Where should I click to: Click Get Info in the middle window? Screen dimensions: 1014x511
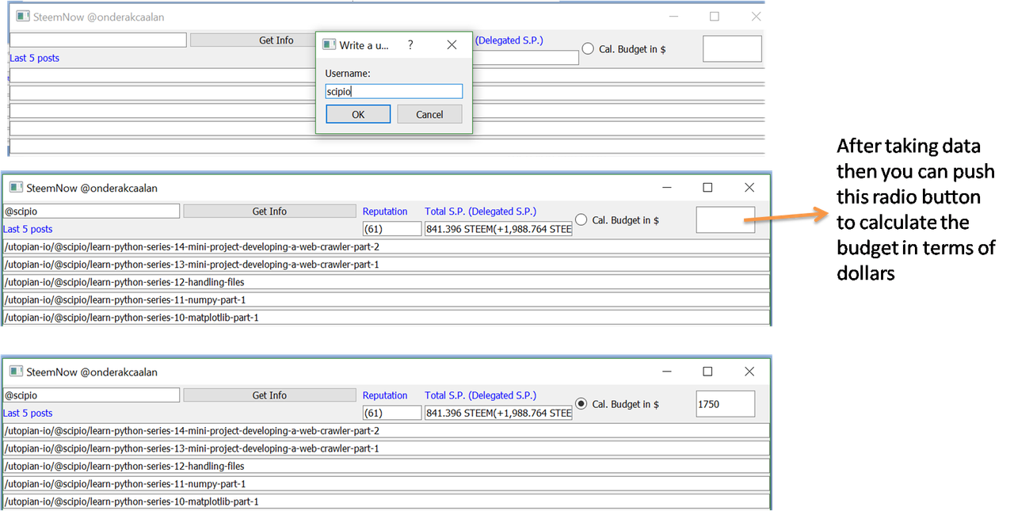pyautogui.click(x=269, y=212)
